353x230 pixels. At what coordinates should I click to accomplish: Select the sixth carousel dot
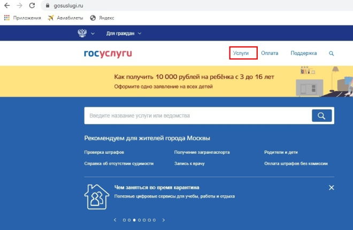pyautogui.click(x=149, y=220)
